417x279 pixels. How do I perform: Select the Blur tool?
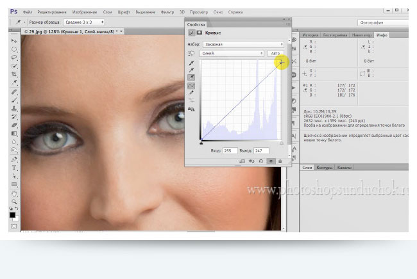(x=14, y=142)
